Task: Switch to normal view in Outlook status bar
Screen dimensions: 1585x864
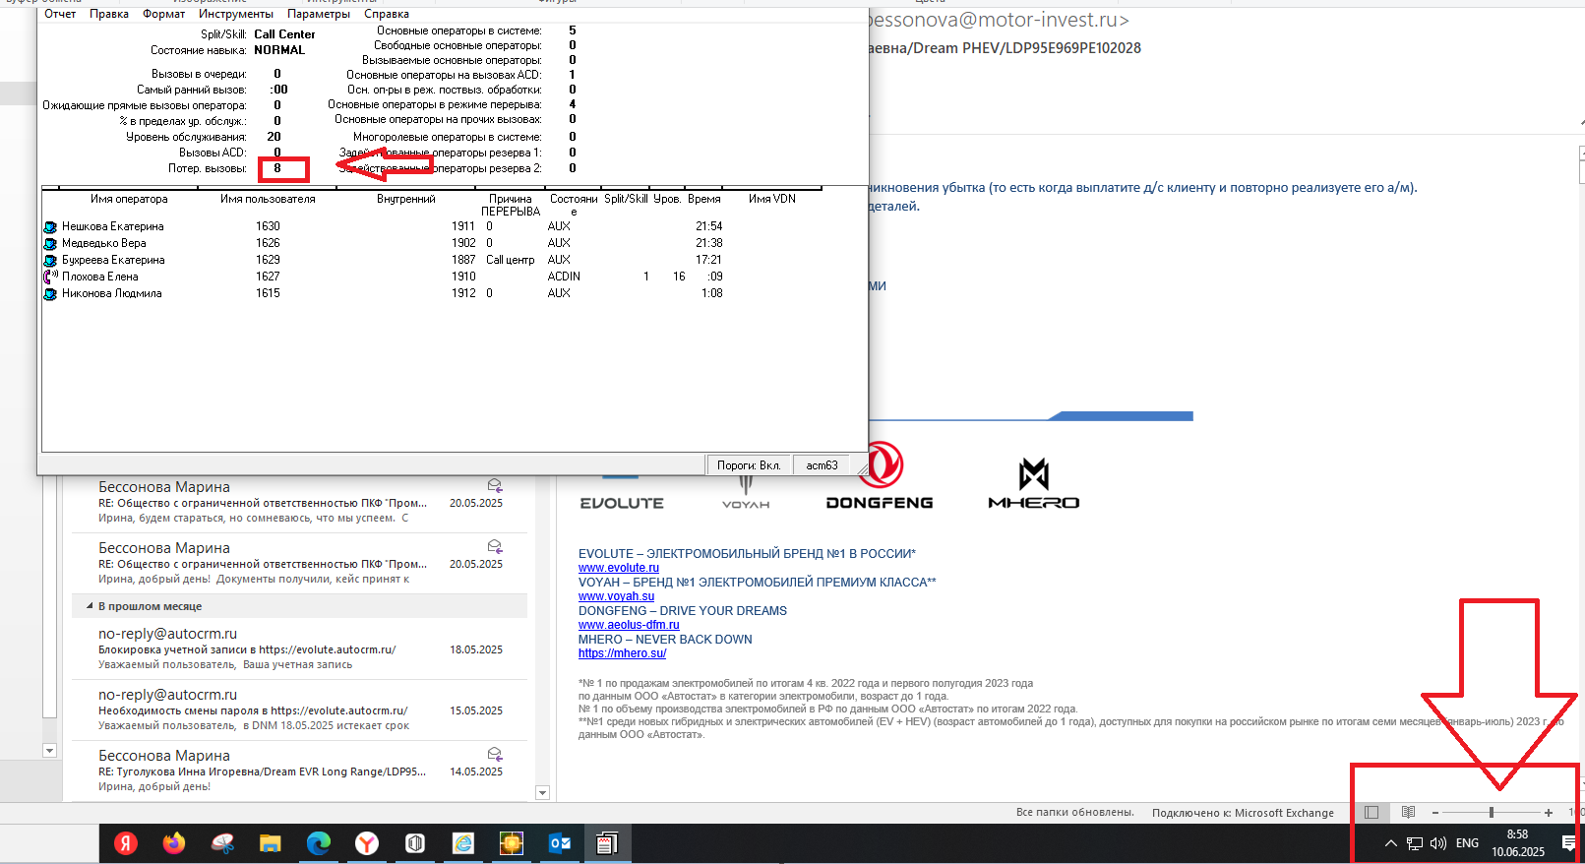Action: [x=1372, y=812]
